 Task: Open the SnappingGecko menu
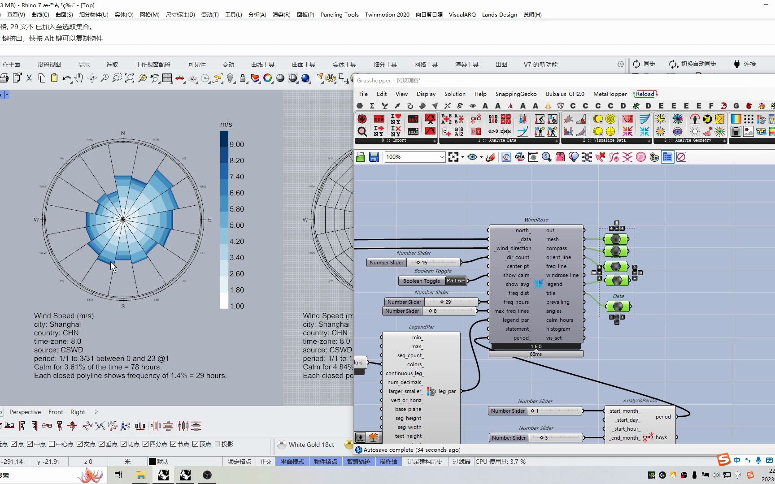pos(516,94)
